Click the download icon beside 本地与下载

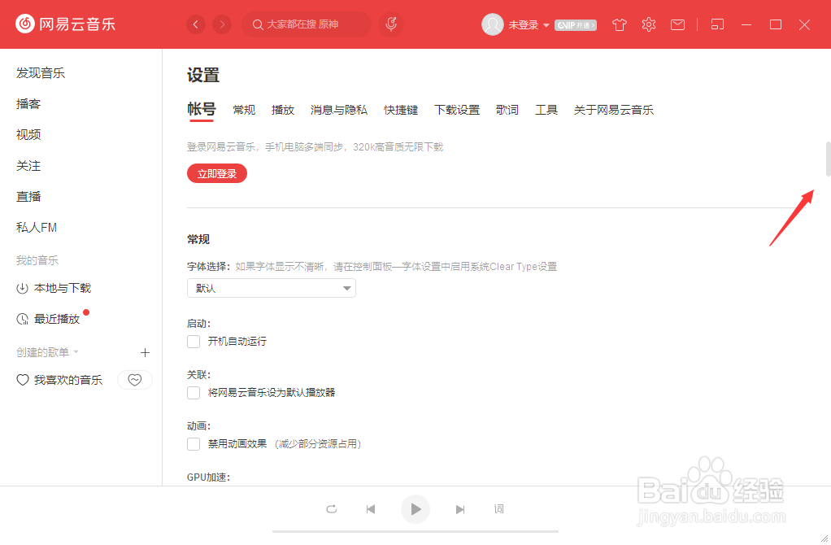[x=22, y=289]
